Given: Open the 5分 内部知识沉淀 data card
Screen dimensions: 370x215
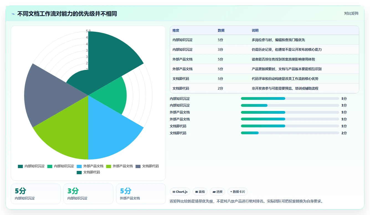Looking at the screenshot, I should pyautogui.click(x=36, y=194).
